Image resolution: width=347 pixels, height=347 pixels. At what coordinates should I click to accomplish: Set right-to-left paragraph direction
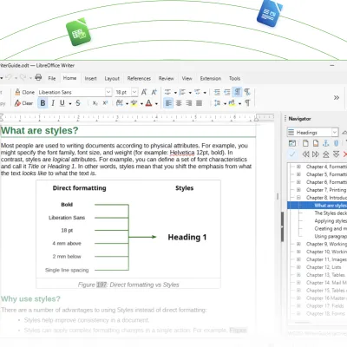tap(247, 92)
